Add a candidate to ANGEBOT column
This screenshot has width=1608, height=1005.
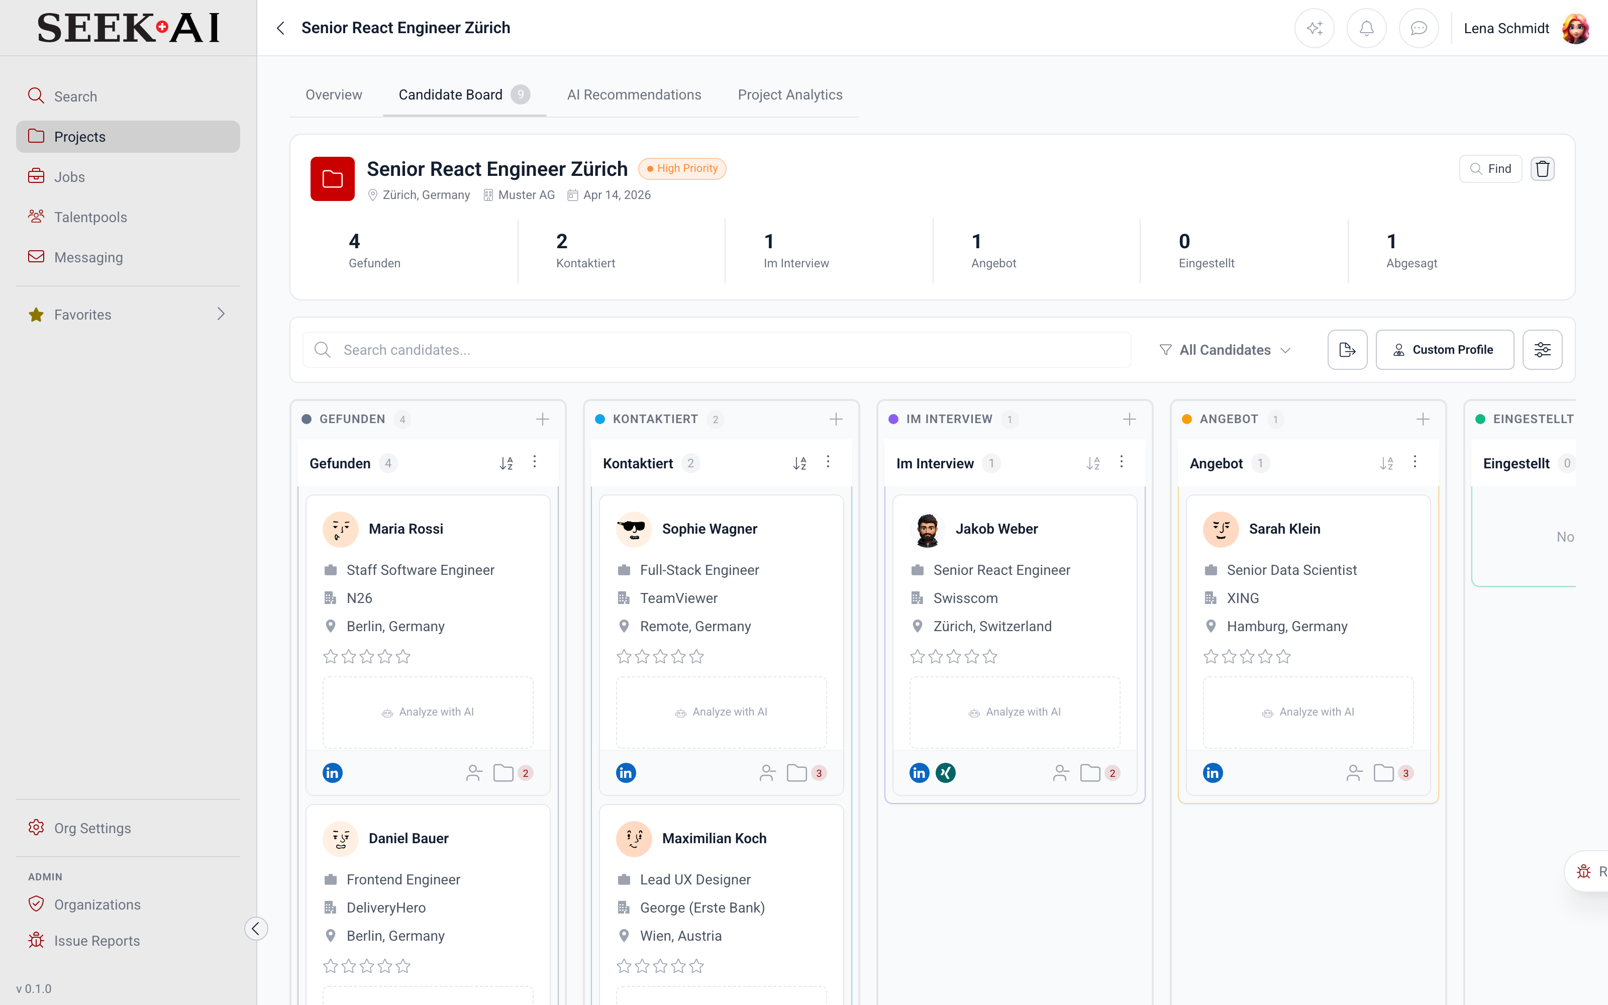click(x=1423, y=420)
